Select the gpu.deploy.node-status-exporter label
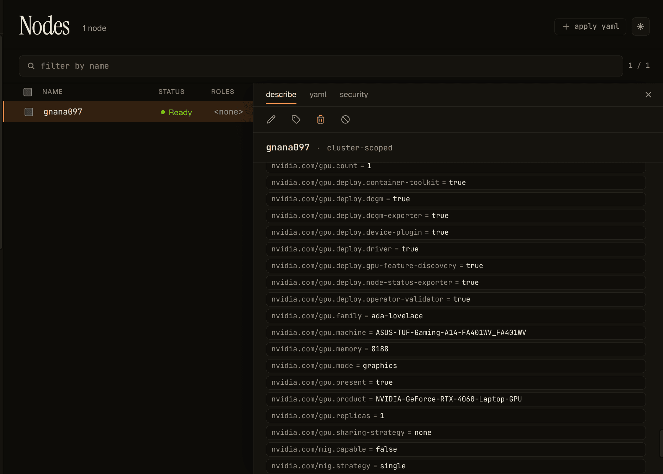The width and height of the screenshot is (663, 474). point(456,283)
